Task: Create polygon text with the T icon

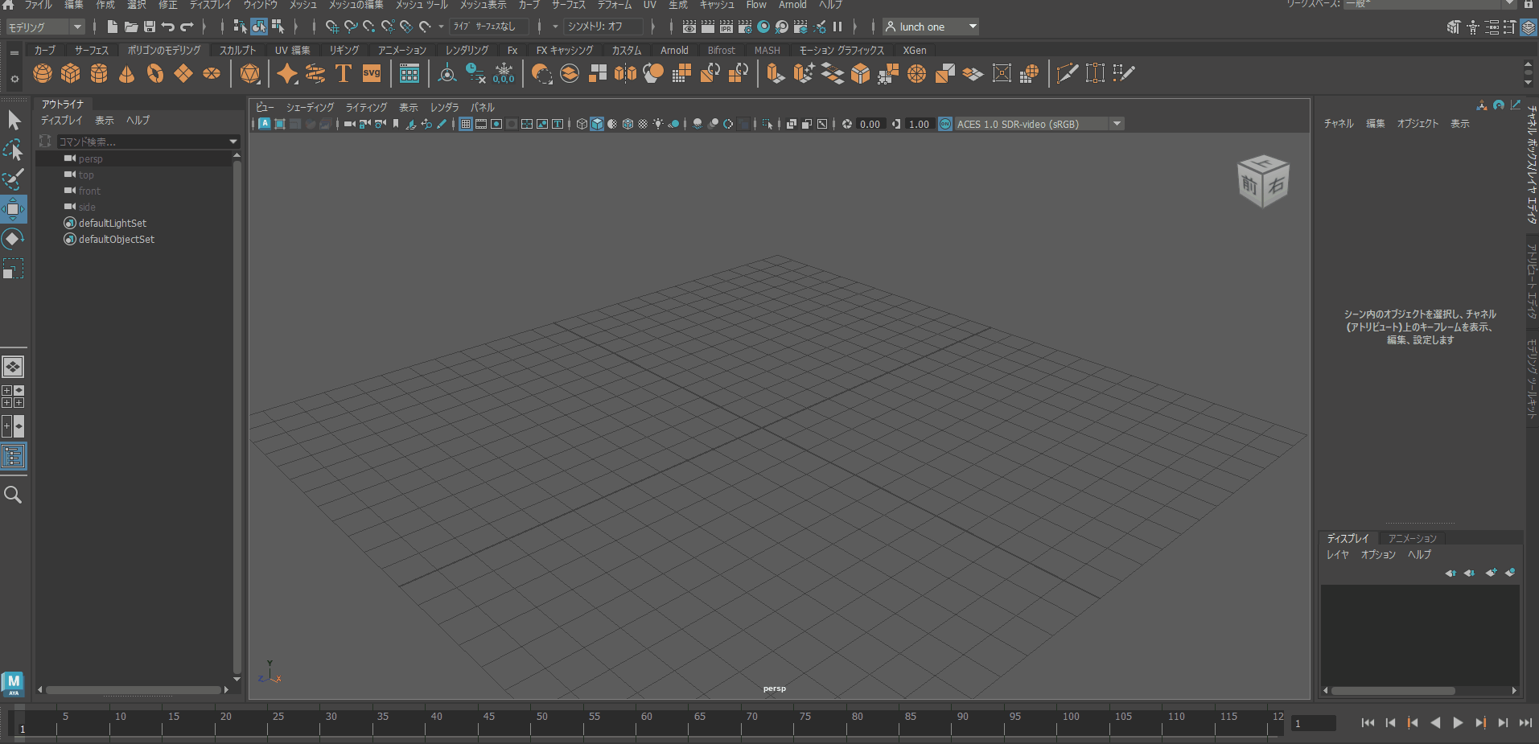Action: point(344,74)
